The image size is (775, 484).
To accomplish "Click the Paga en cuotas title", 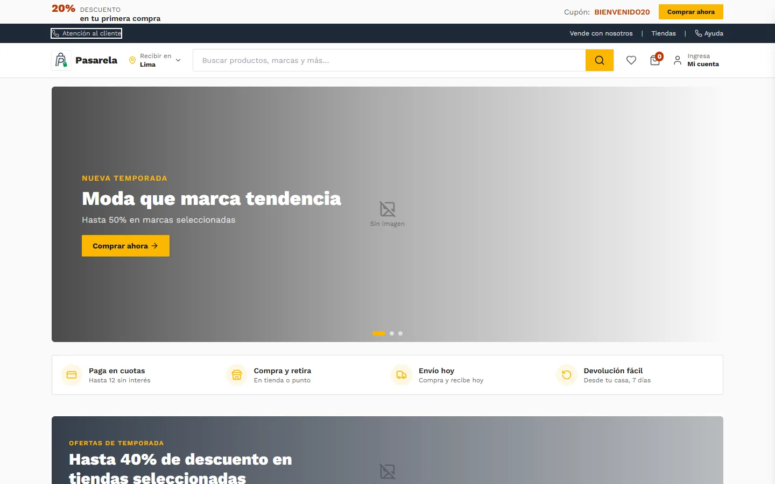I will [x=117, y=371].
